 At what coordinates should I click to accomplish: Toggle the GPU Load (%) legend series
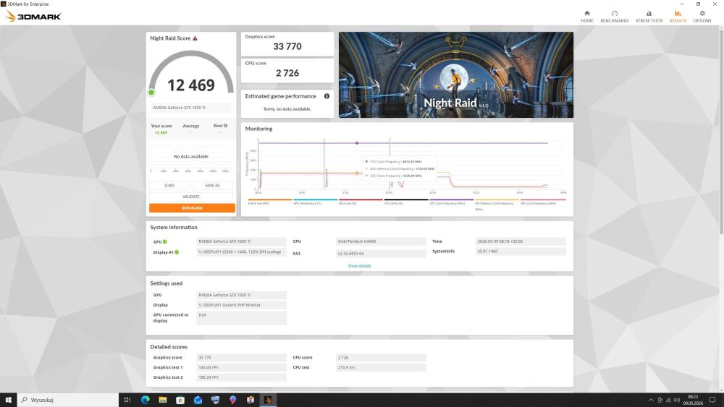(360, 202)
